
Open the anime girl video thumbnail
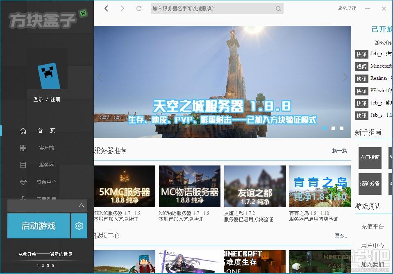[190, 261]
